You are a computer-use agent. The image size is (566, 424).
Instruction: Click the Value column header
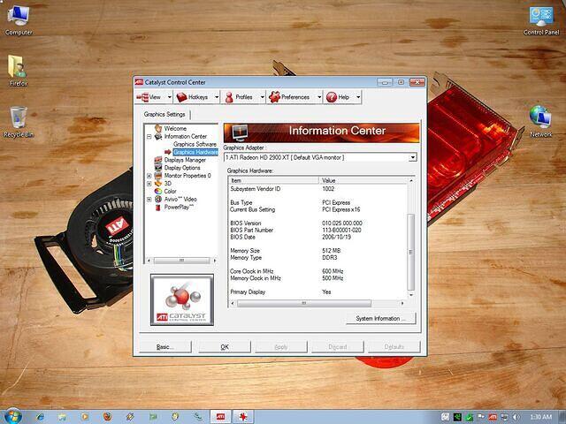coord(363,180)
